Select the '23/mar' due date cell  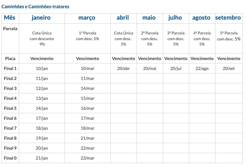(x=87, y=158)
